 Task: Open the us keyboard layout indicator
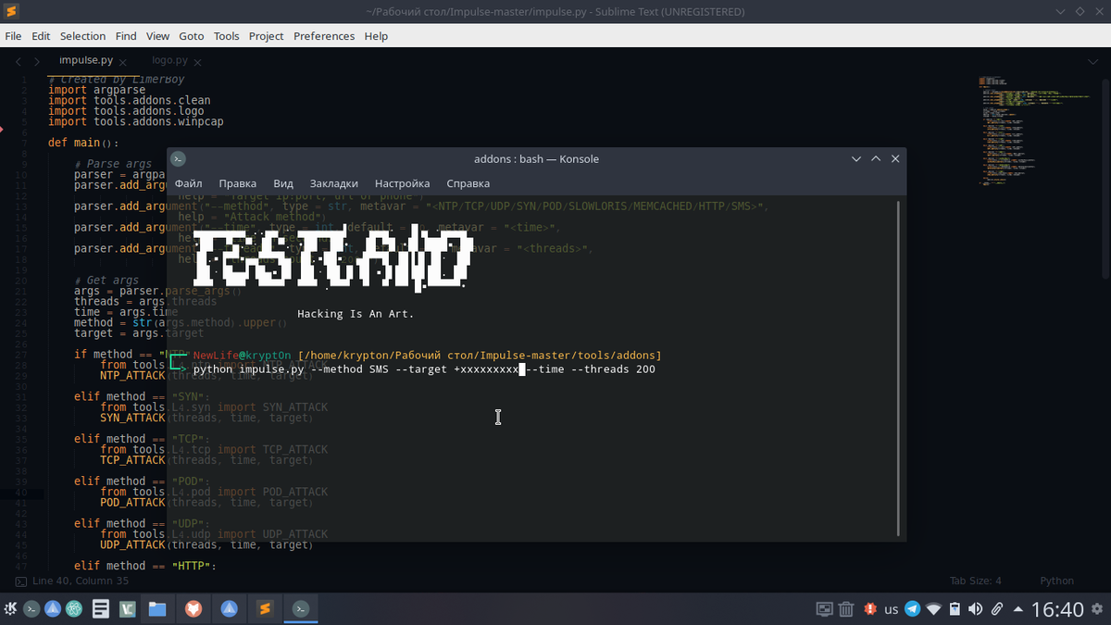click(x=892, y=609)
